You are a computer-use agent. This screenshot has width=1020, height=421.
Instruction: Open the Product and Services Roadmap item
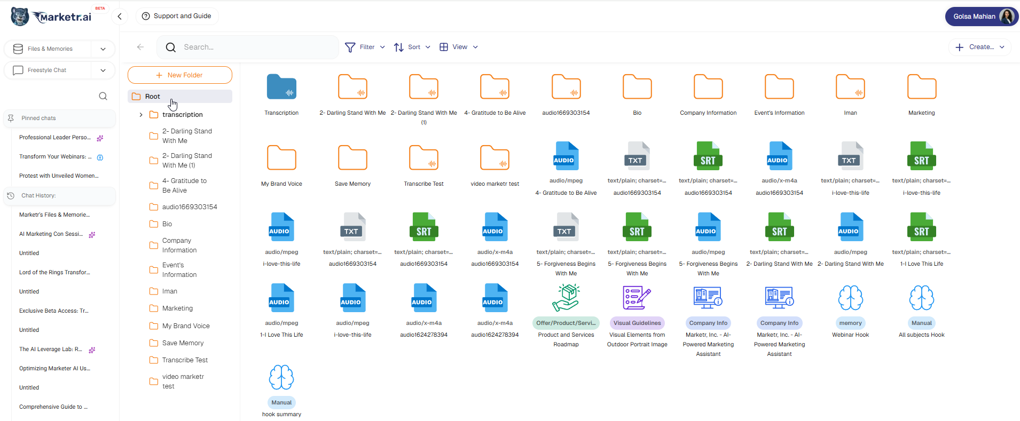pyautogui.click(x=566, y=298)
